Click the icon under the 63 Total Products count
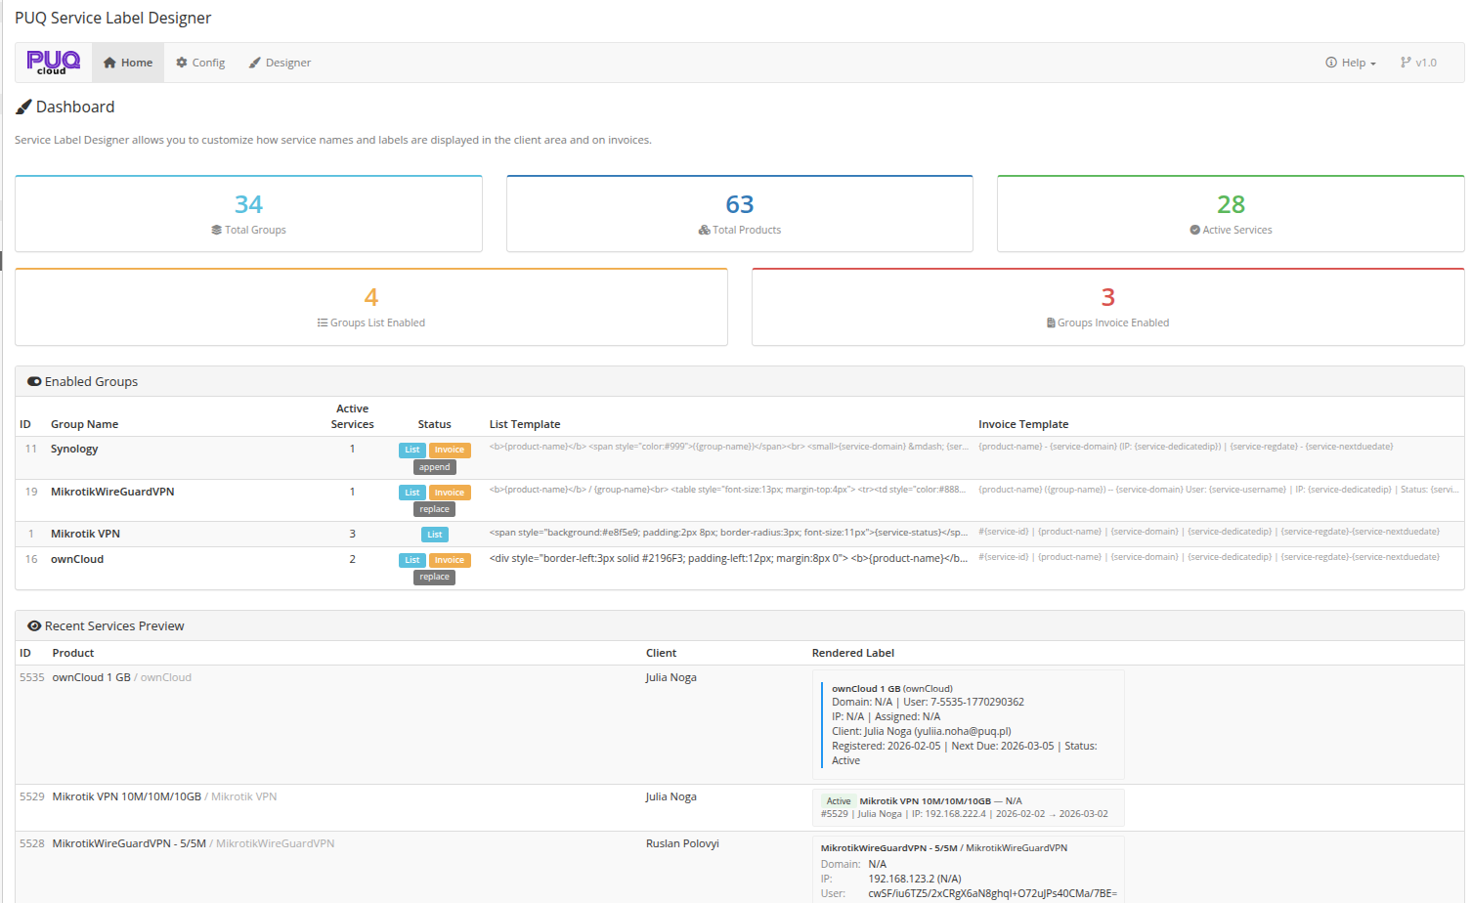This screenshot has height=903, width=1471. pyautogui.click(x=704, y=230)
